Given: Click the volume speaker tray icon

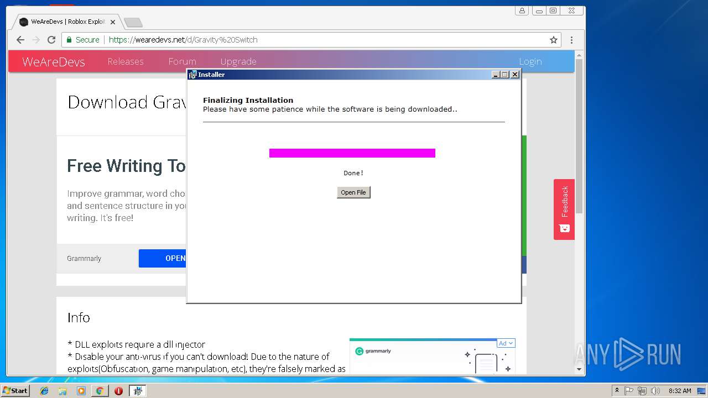Looking at the screenshot, I should pos(655,391).
